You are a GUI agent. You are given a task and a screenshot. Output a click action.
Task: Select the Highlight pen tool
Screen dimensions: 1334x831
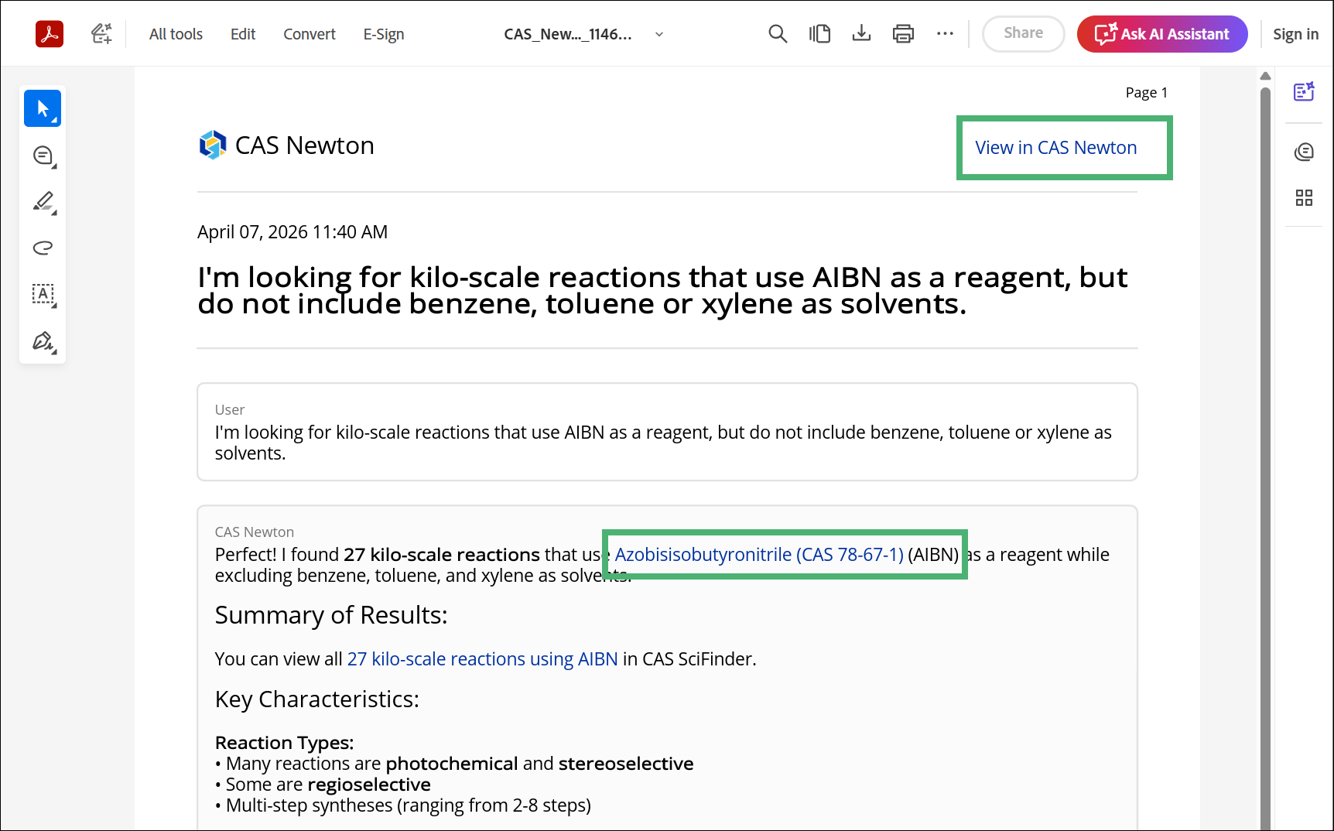tap(43, 202)
